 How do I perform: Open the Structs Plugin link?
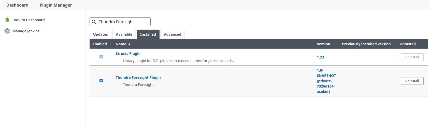pyautogui.click(x=128, y=54)
